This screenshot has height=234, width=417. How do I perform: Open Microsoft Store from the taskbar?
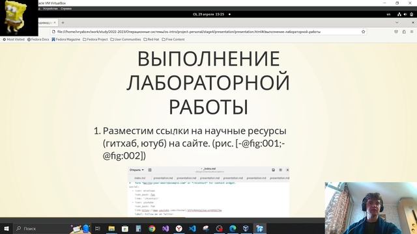tap(124, 228)
